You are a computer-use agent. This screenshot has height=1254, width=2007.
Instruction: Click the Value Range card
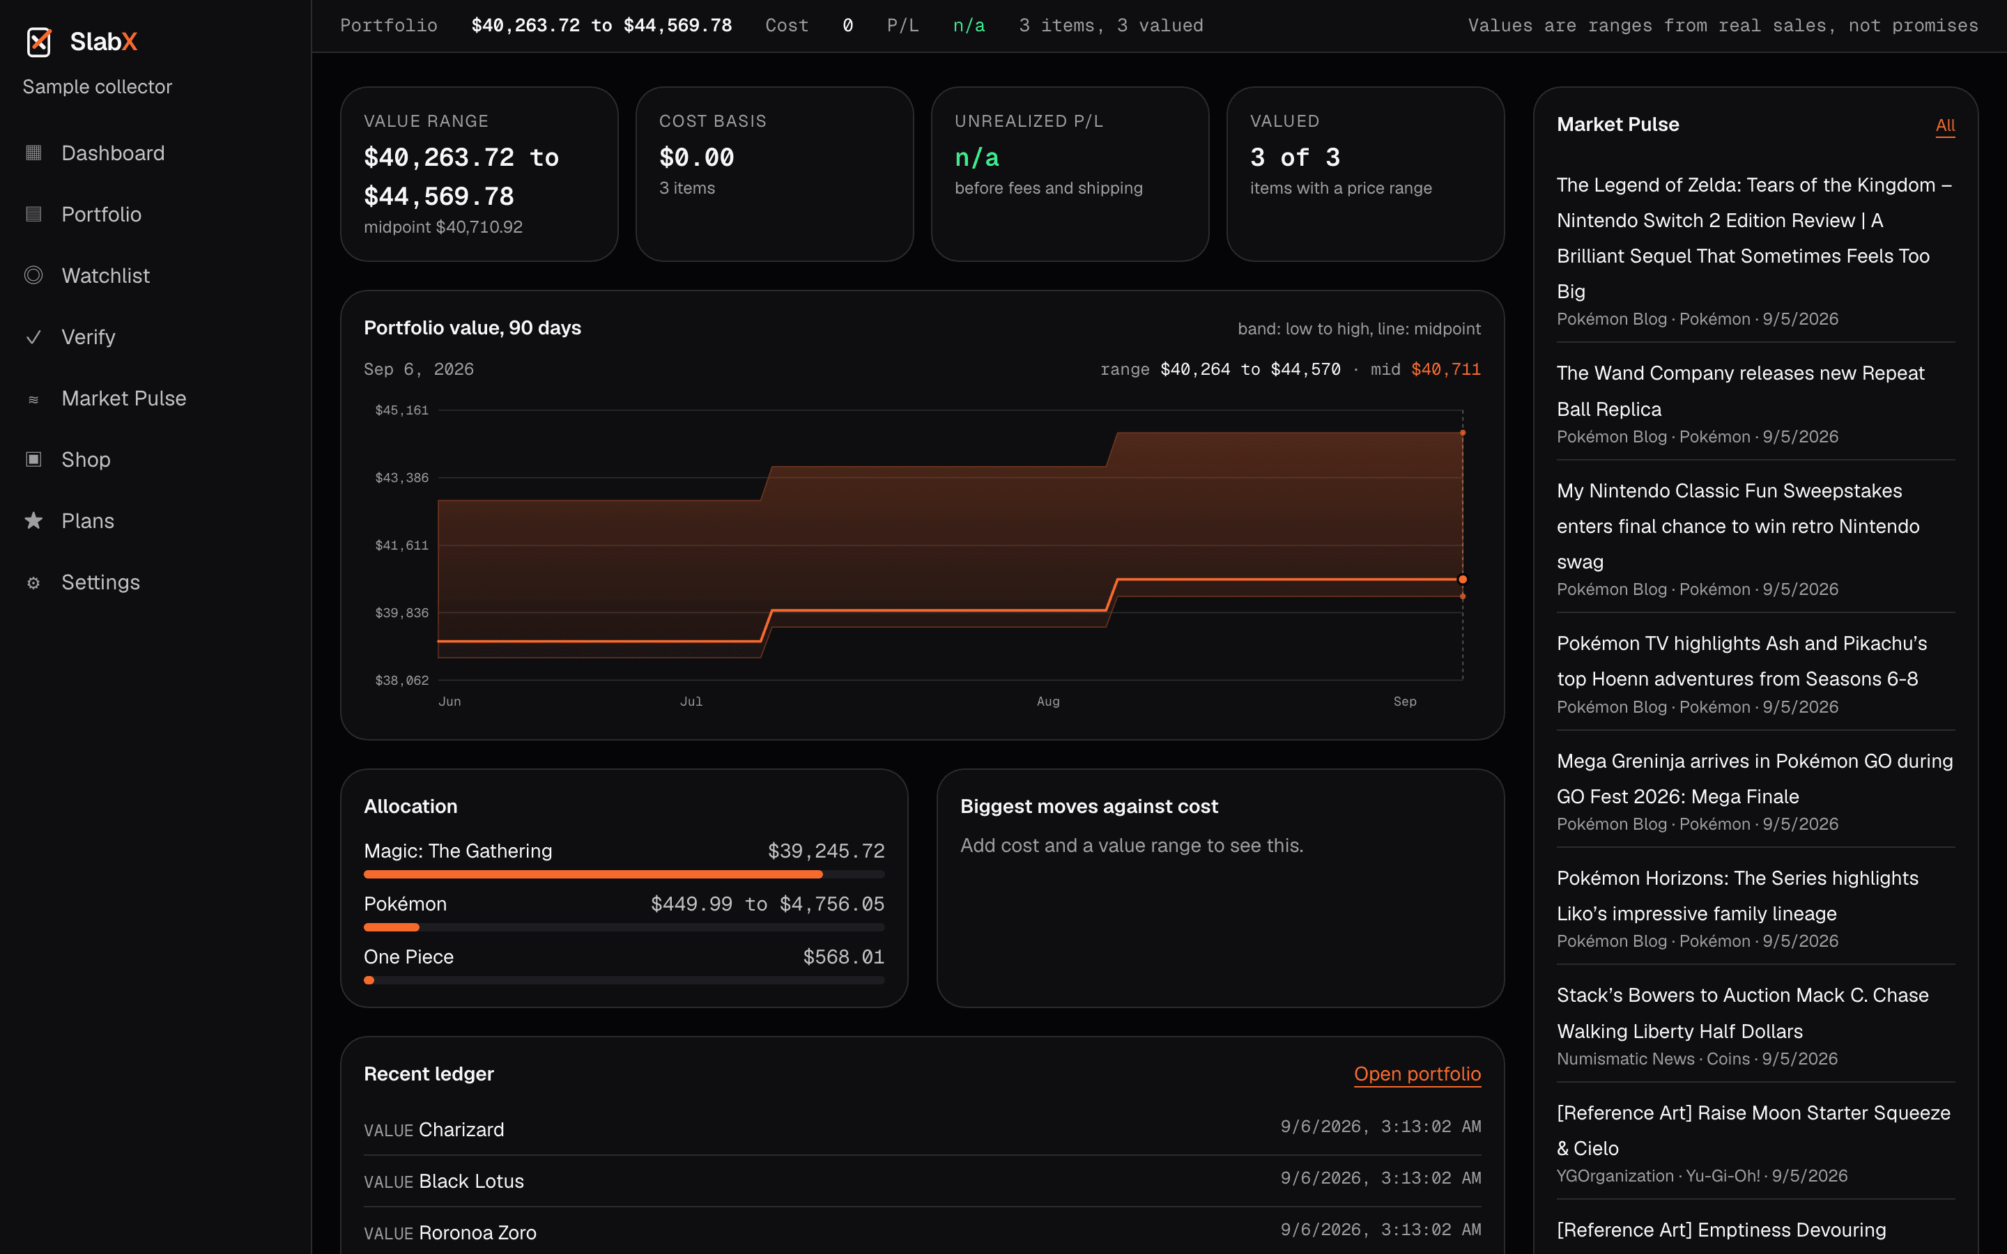coord(479,174)
